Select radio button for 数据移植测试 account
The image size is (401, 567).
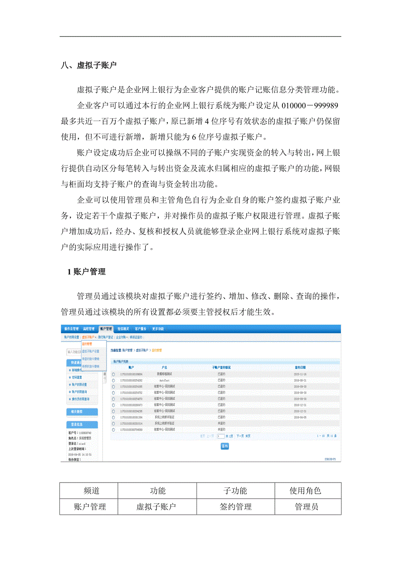click(x=113, y=373)
